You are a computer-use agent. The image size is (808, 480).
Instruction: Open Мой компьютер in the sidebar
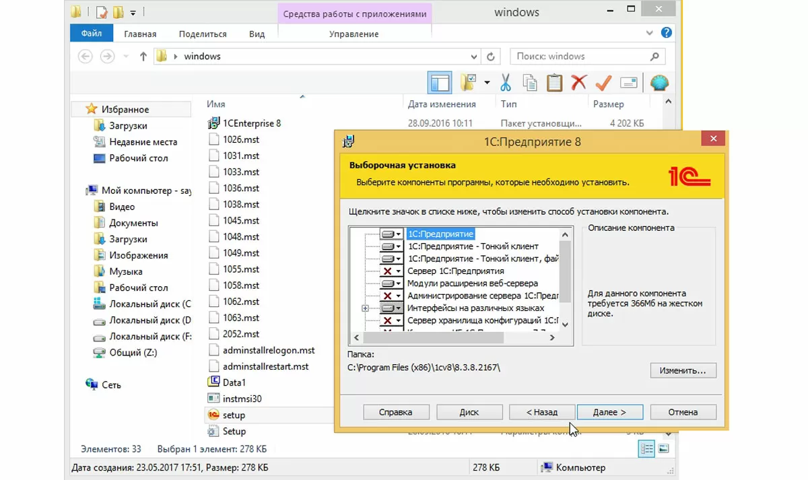point(138,191)
